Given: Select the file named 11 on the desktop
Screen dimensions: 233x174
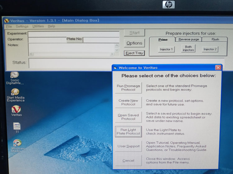Looking at the screenshot, I should [x=17, y=126].
